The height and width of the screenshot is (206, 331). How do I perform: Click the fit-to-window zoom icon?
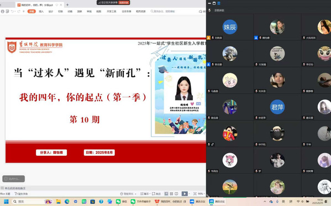coord(195,193)
